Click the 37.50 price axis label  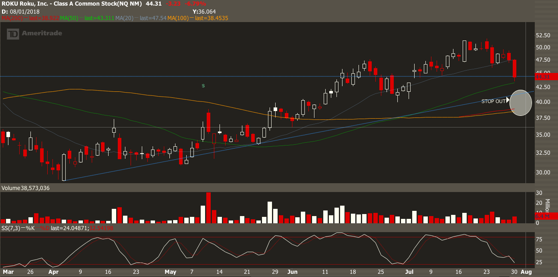click(x=544, y=118)
